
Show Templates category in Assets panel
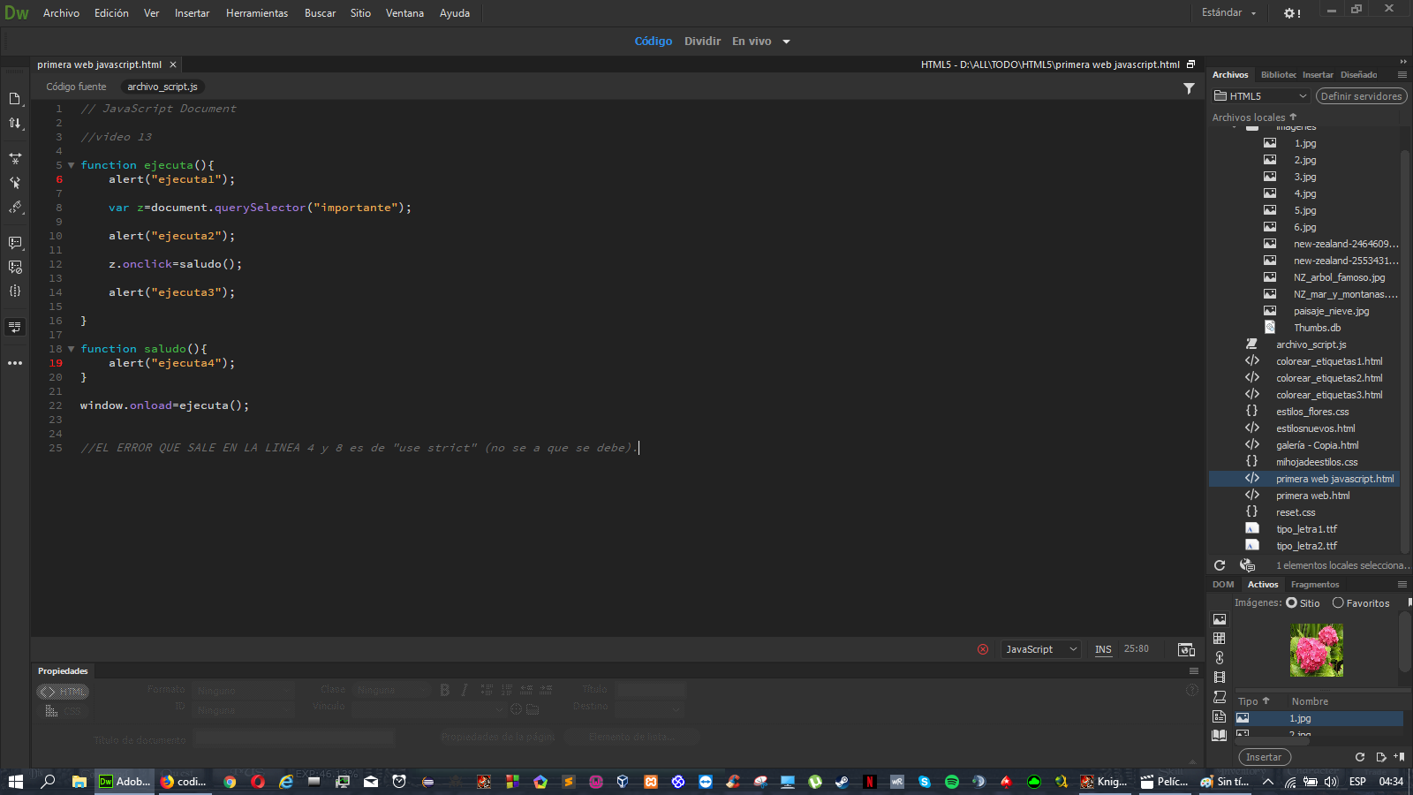1220,716
